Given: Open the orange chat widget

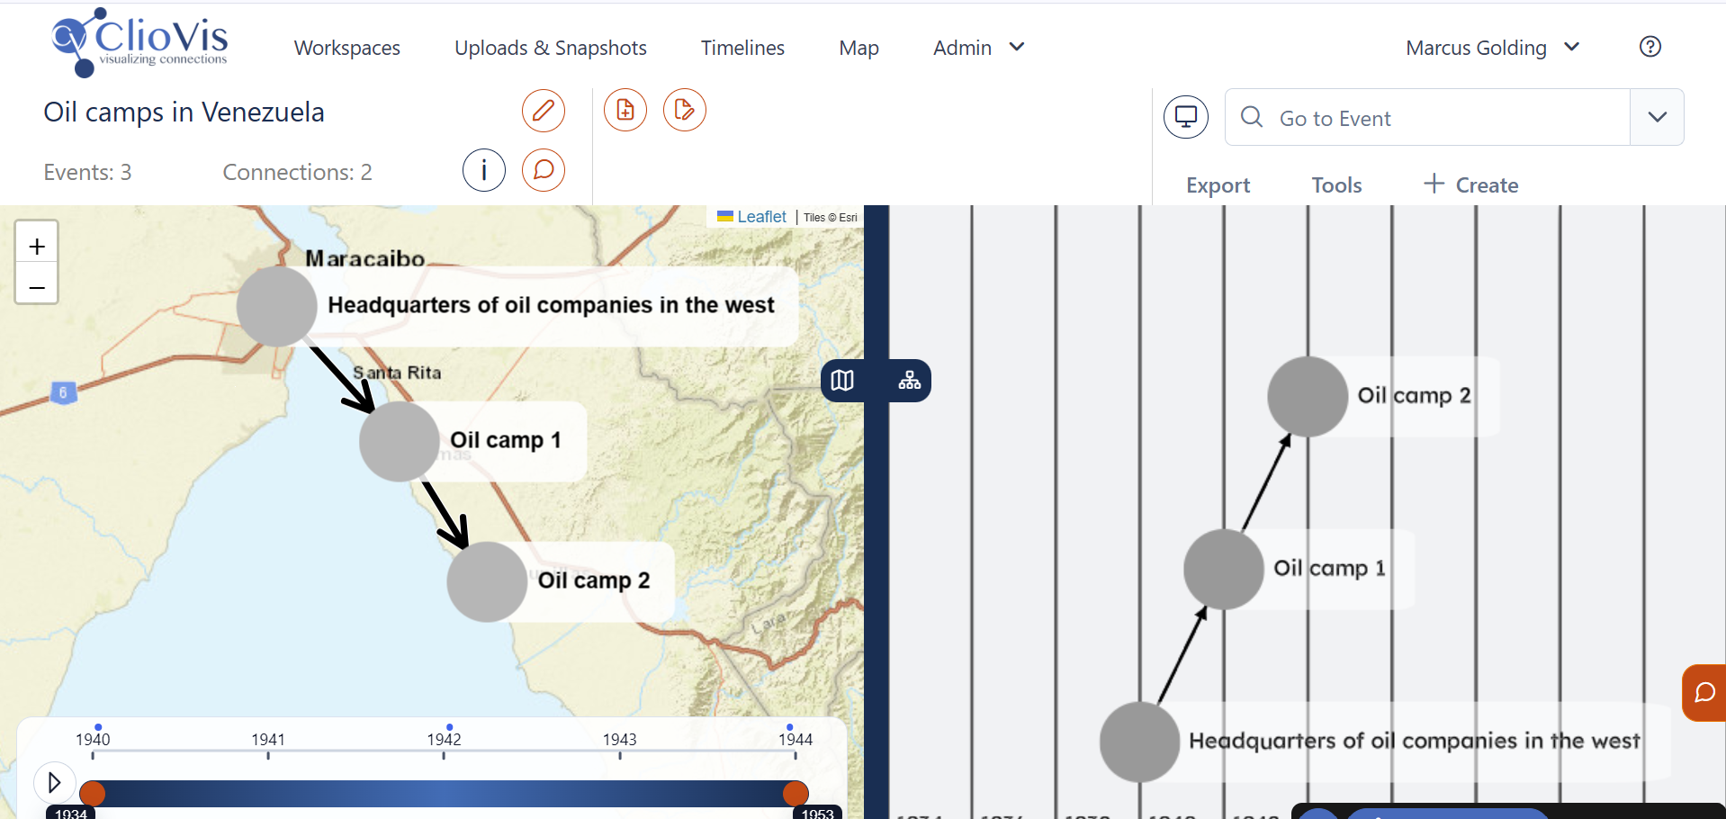Looking at the screenshot, I should point(1704,693).
